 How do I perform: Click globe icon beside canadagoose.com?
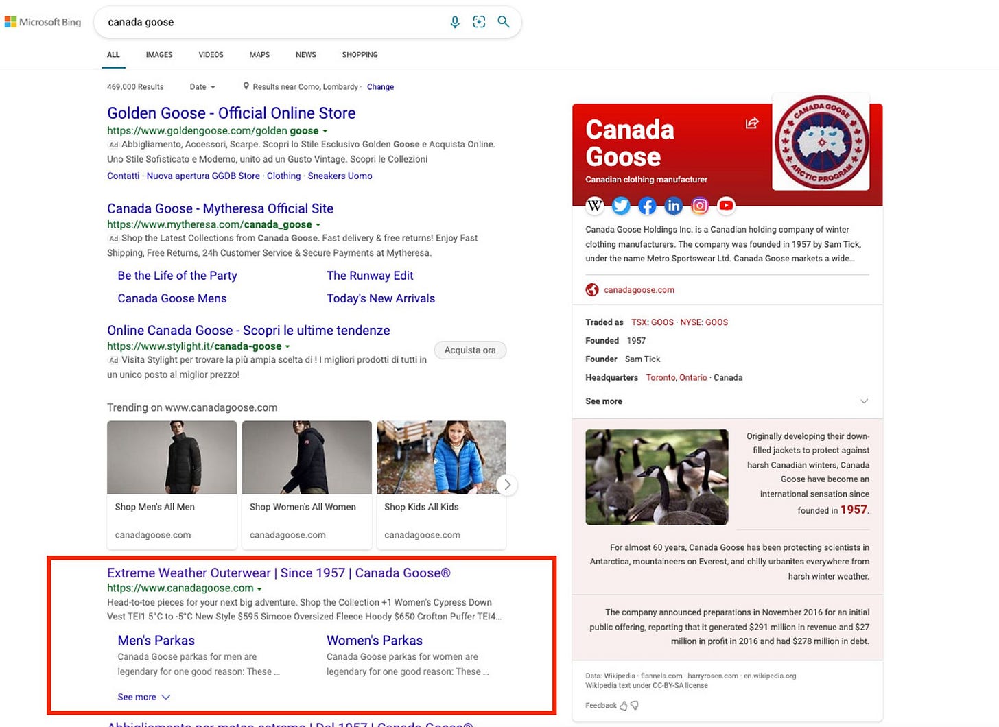pyautogui.click(x=591, y=289)
